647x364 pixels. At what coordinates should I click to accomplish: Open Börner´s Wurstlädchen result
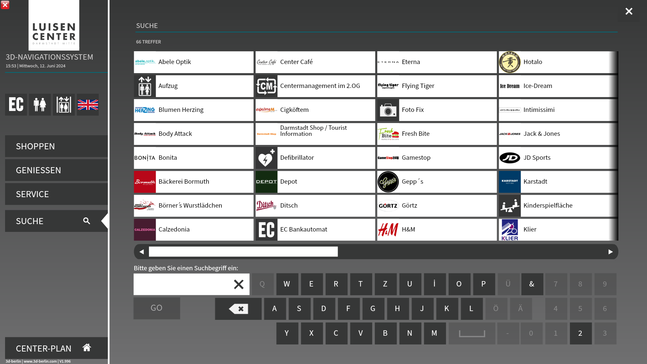(194, 206)
